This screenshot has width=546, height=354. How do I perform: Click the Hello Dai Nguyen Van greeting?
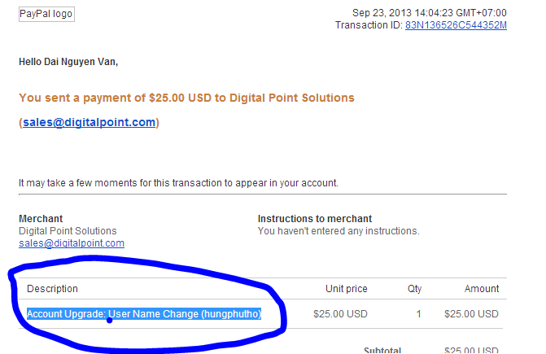coord(68,62)
